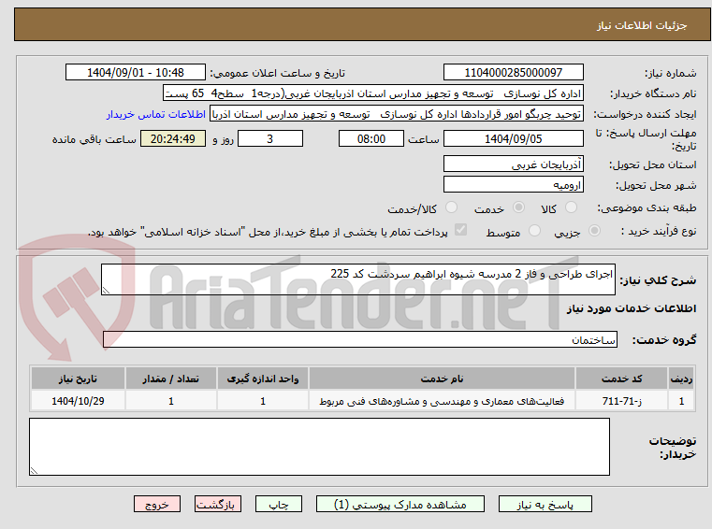Toggle the Islamic treasury payment checkbox

pyautogui.click(x=461, y=230)
